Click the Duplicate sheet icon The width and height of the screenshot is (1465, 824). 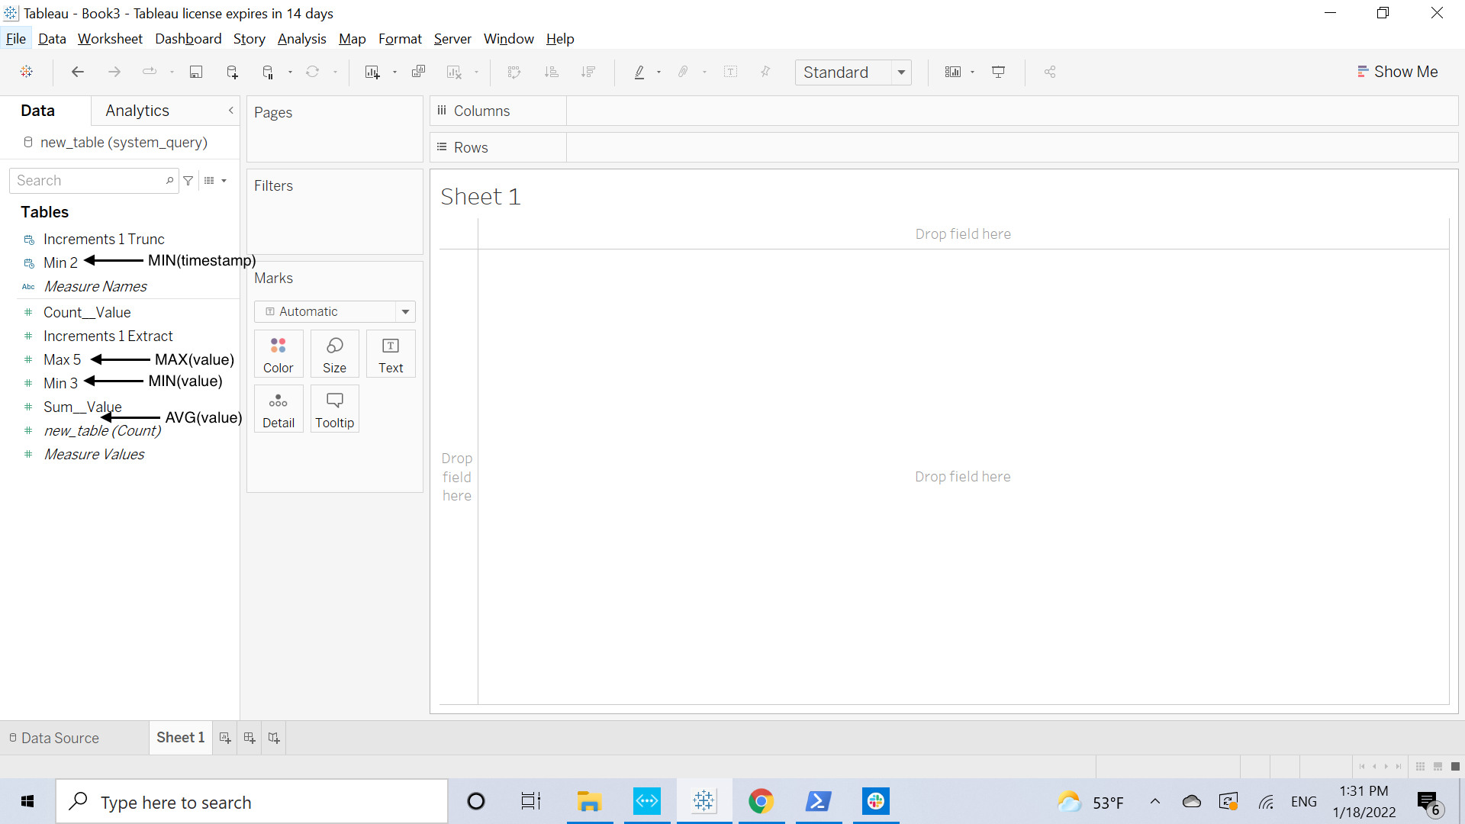(418, 72)
